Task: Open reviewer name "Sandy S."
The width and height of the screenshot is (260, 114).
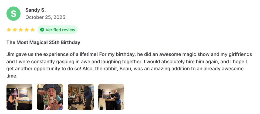Action: (x=35, y=10)
